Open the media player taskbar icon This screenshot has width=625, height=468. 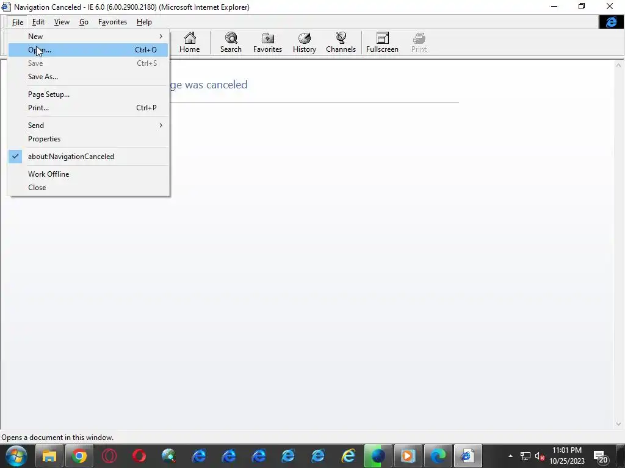point(408,456)
